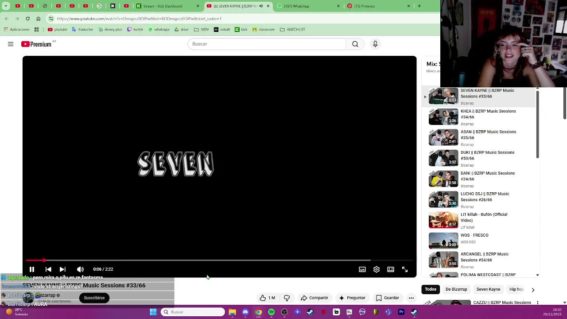Viewport: 567px width, 319px height.
Task: Seek in the red video progress bar
Action: (x=219, y=260)
